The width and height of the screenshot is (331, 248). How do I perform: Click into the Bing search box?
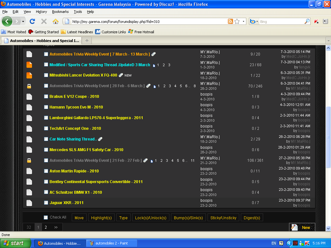click(x=281, y=22)
